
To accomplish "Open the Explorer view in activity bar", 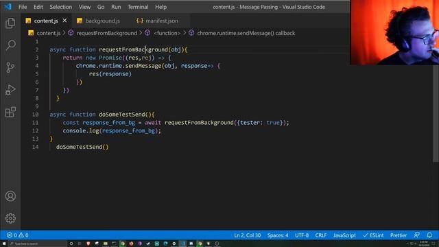I will [10, 23].
